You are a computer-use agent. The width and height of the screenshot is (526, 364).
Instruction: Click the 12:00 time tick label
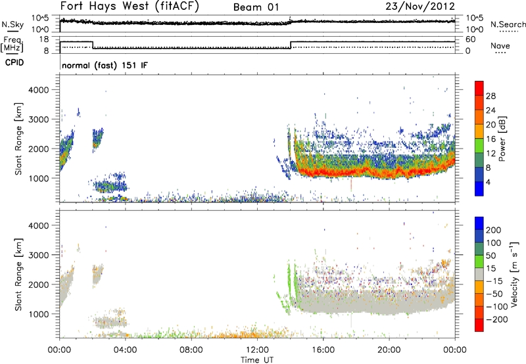(x=257, y=350)
